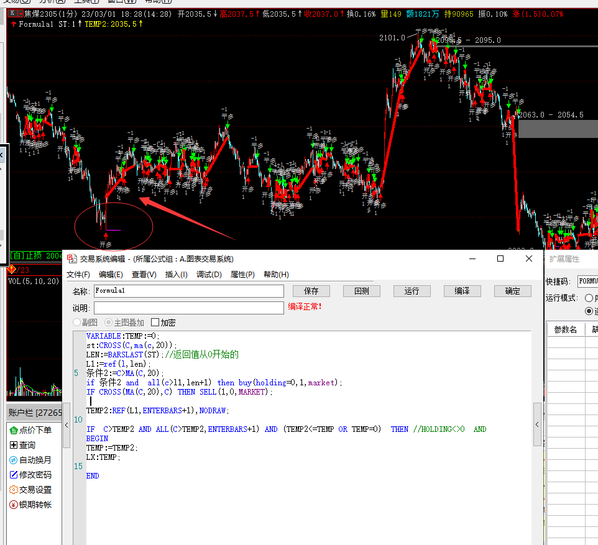This screenshot has height=545, width=598.
Task: Click the [自]止损 status label
Action: (36, 255)
